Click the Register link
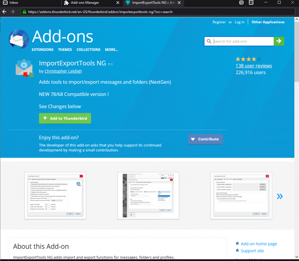 [219, 22]
